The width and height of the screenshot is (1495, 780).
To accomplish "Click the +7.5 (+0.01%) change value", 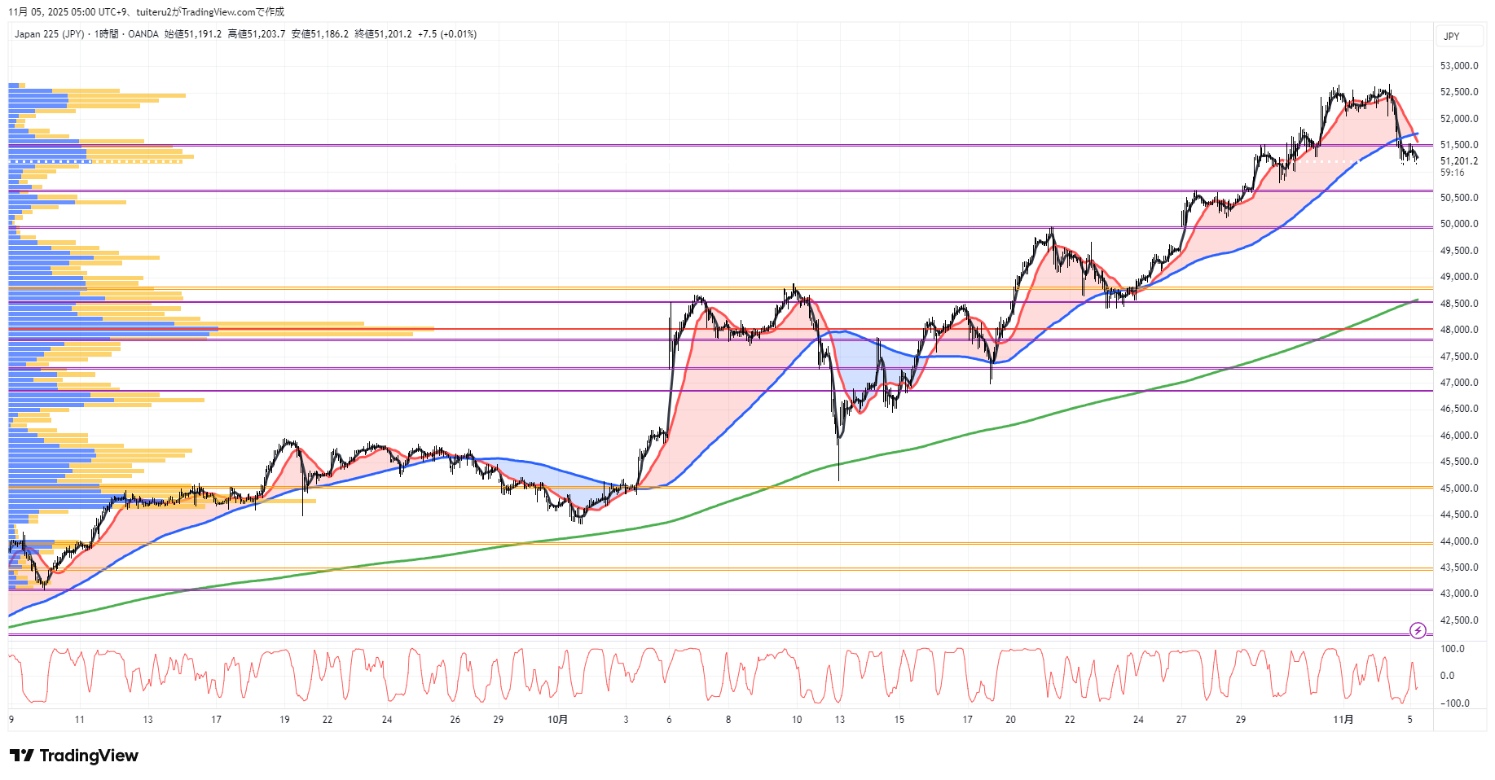I will pos(447,34).
